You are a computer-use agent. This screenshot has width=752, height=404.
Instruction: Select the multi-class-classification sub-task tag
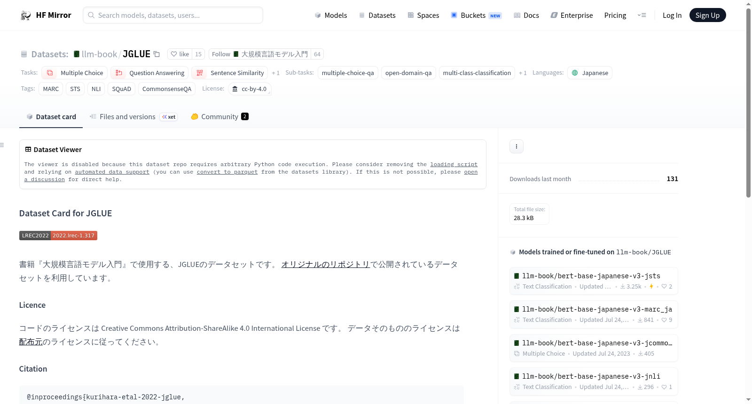click(477, 73)
